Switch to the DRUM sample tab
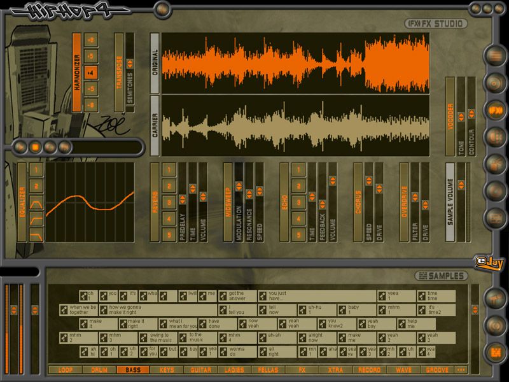The width and height of the screenshot is (509, 382). pos(99,369)
